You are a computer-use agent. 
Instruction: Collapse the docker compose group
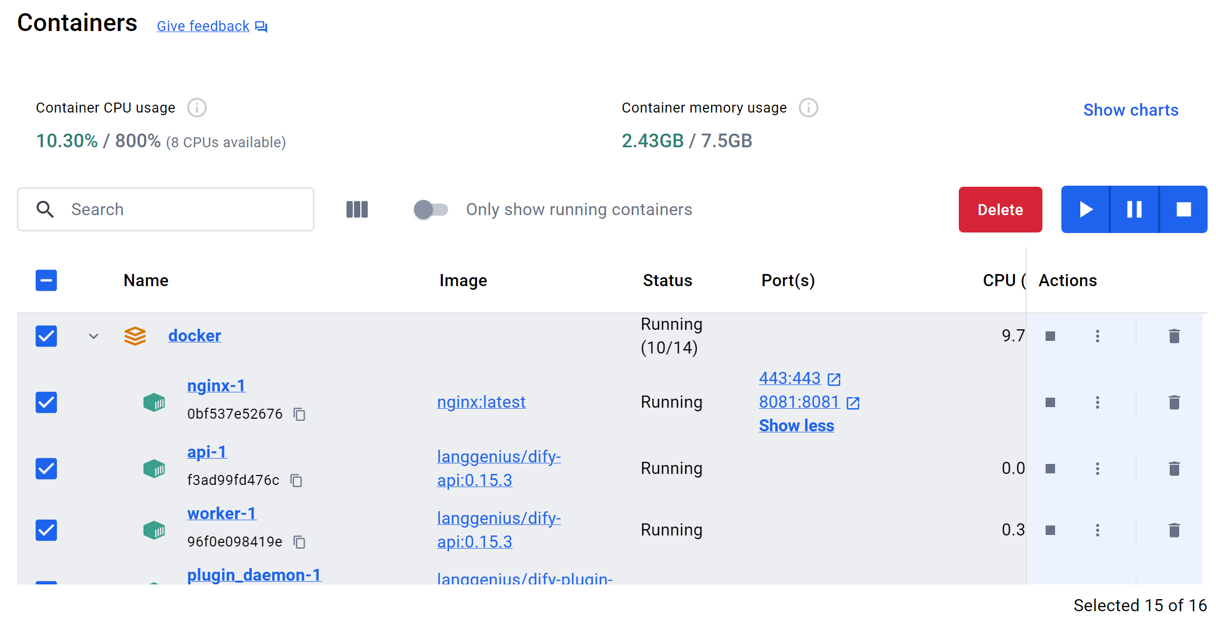coord(94,336)
